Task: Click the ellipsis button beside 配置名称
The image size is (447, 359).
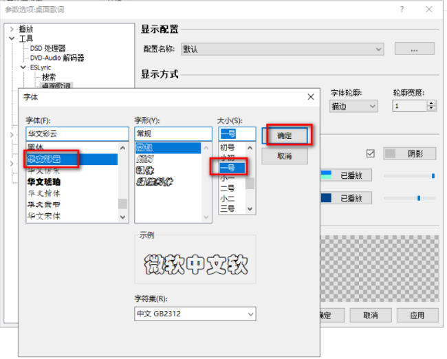Action: point(414,50)
